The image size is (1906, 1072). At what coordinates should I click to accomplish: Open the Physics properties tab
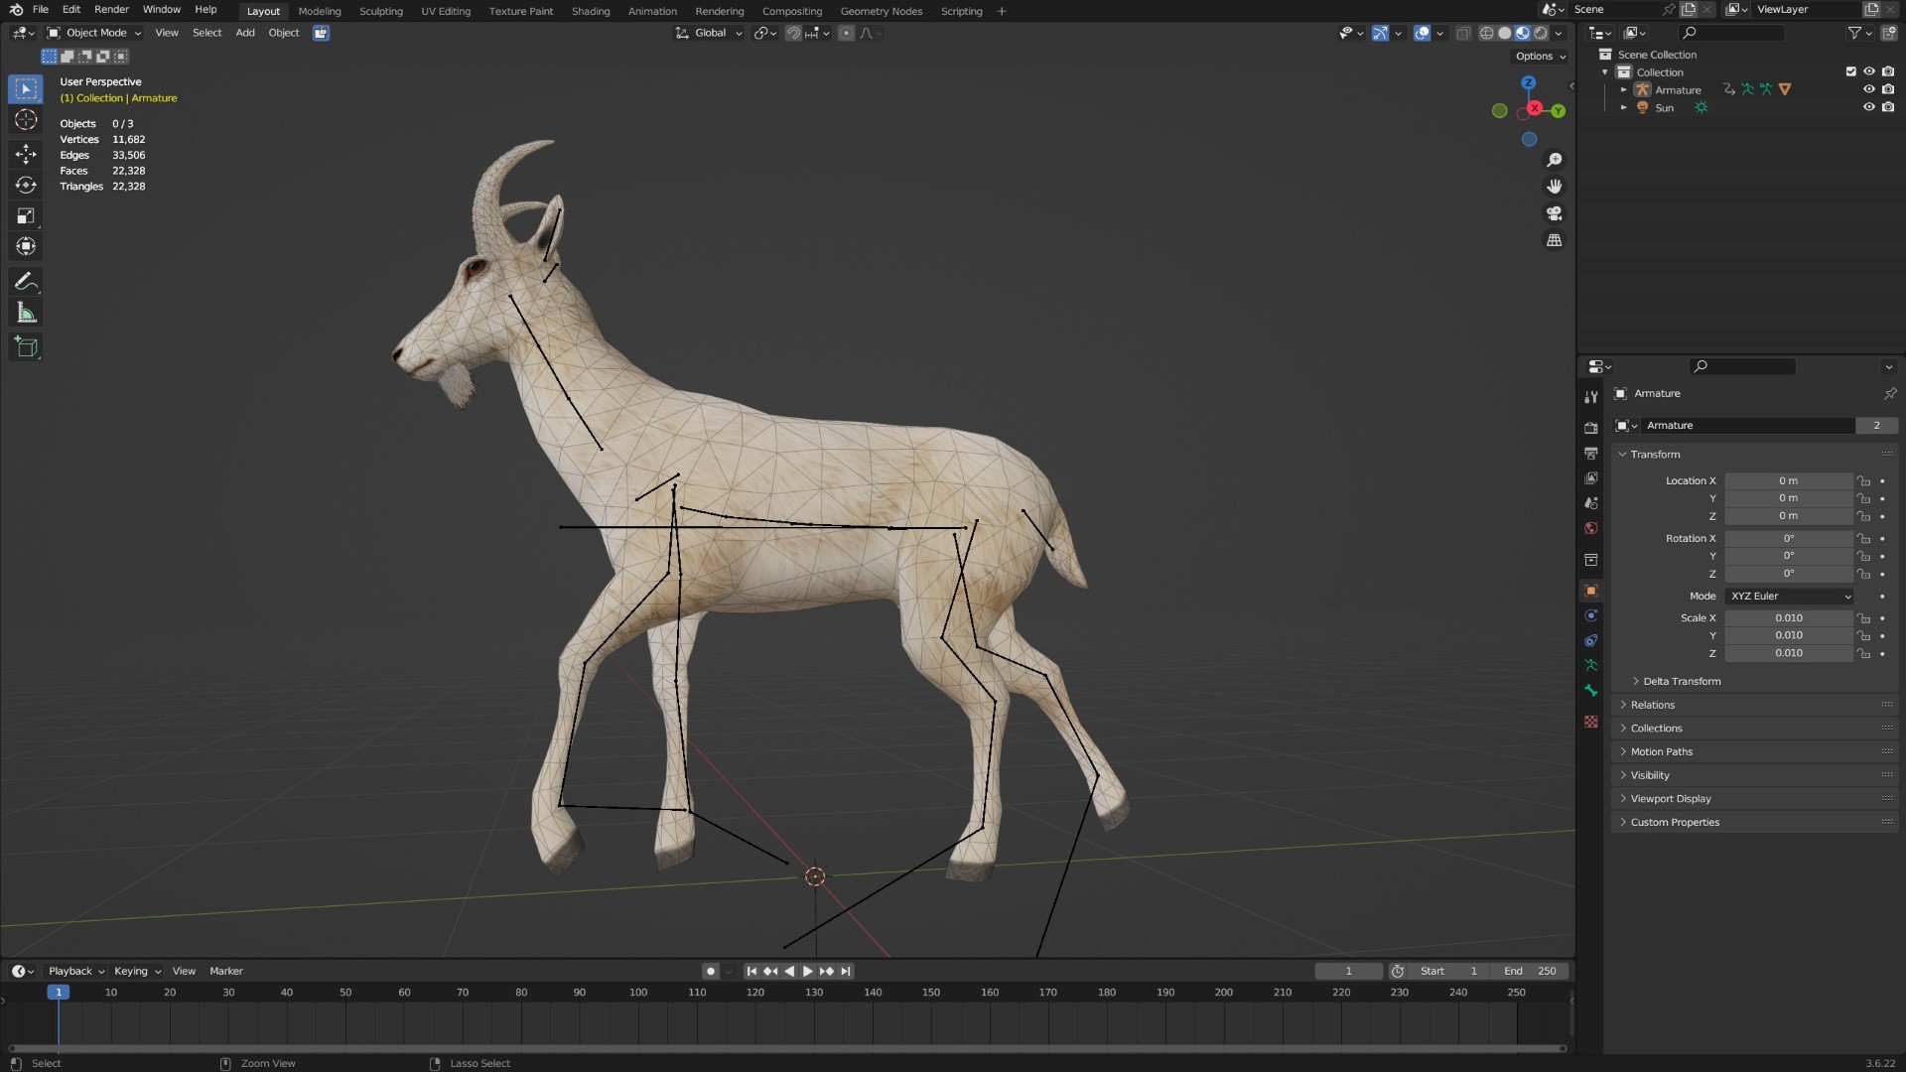click(x=1591, y=615)
